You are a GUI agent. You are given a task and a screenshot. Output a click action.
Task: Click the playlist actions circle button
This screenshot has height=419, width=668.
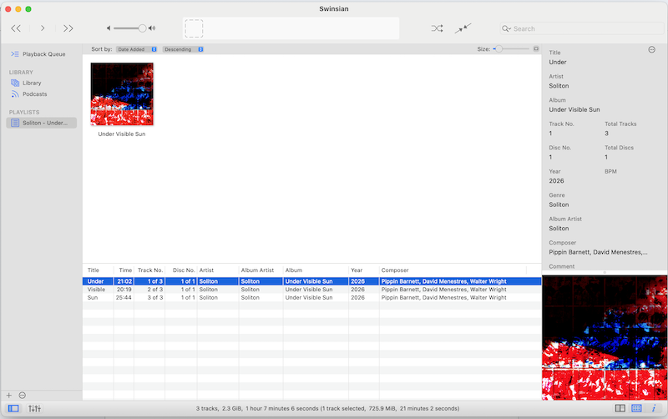[x=23, y=395]
